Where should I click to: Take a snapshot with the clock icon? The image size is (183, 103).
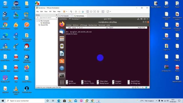pos(76,11)
